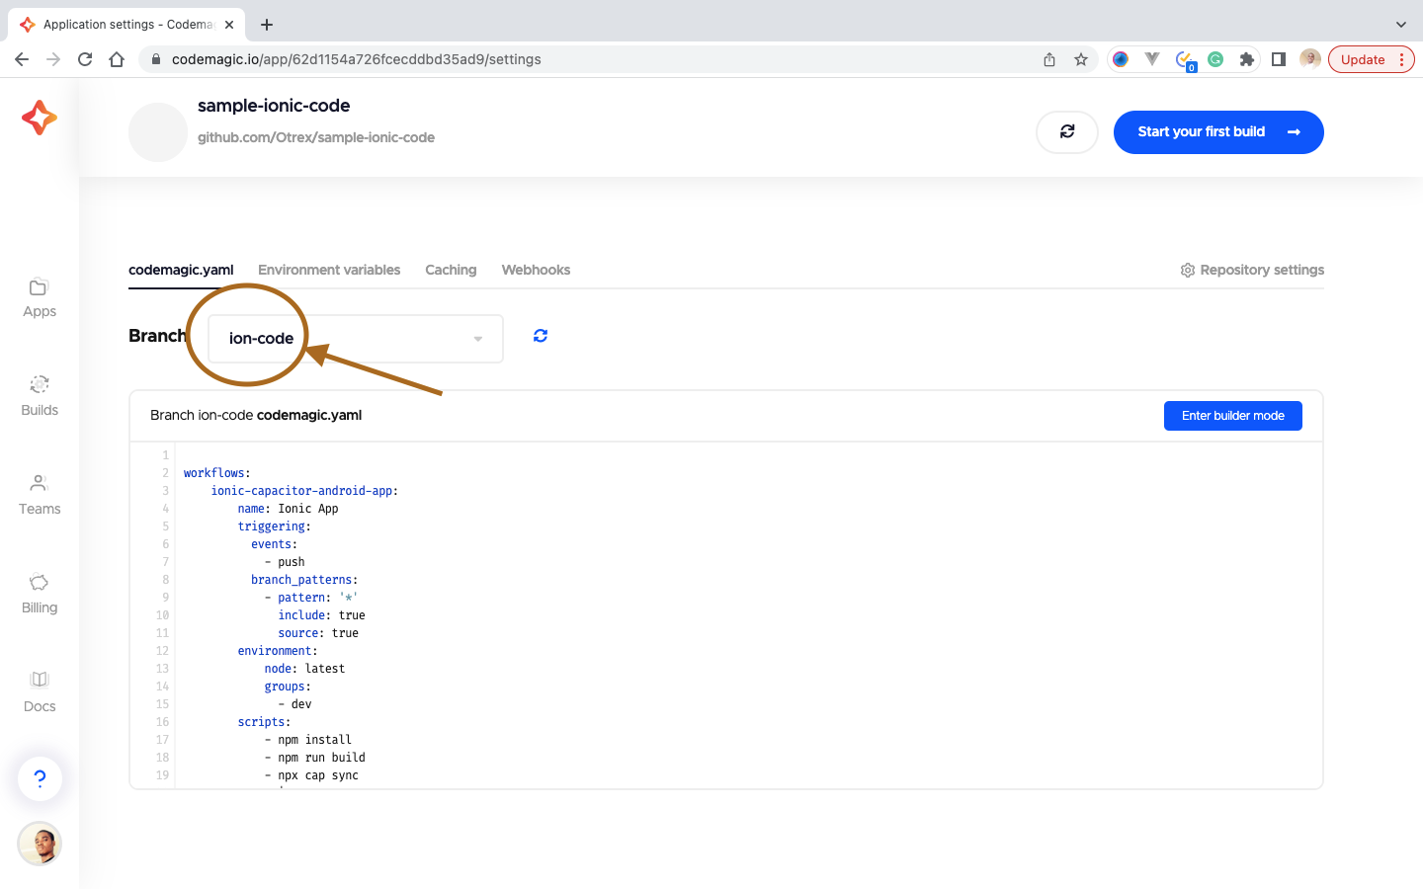The height and width of the screenshot is (889, 1423).
Task: Open the Billing section in sidebar
Action: 40,595
